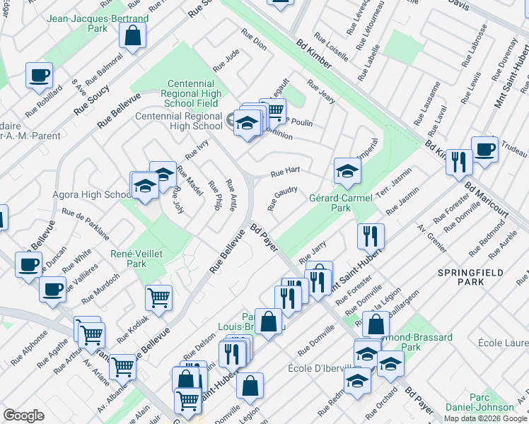Click the restaurant marker on Bd Kimber near Rue Trudeau
This screenshot has width=529, height=424.
click(x=459, y=163)
